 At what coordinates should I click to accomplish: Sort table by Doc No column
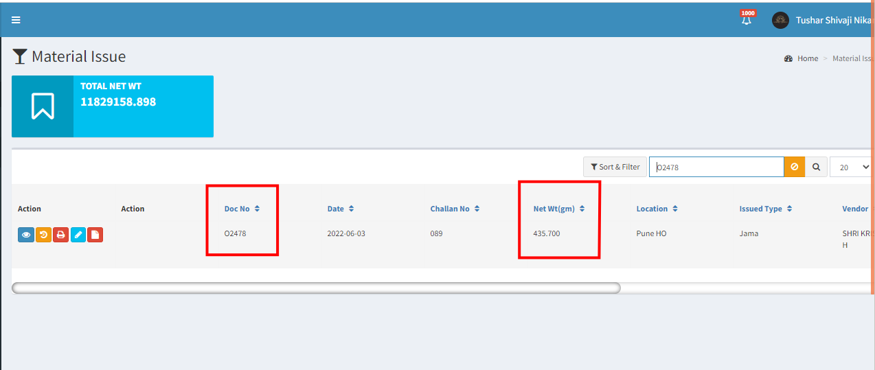click(x=242, y=209)
